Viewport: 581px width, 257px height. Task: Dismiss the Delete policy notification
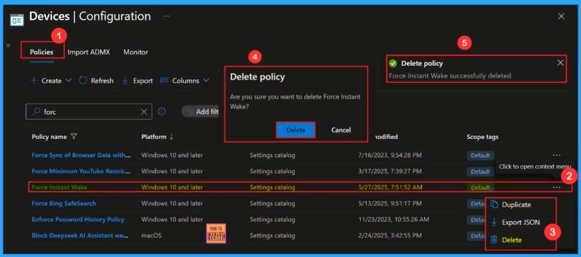(560, 63)
